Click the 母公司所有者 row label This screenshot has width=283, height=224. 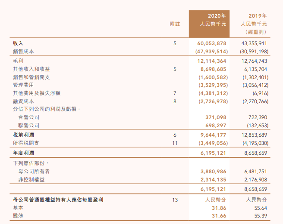34,171
